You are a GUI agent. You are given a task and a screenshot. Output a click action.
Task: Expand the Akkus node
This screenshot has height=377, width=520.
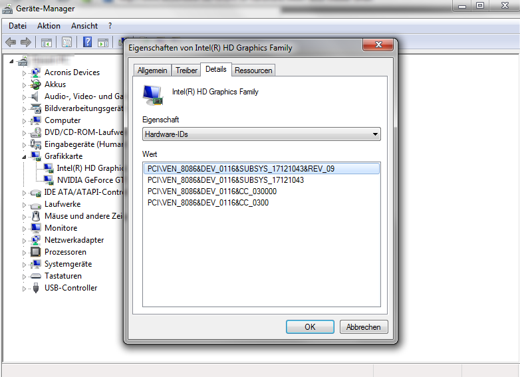[x=24, y=85]
